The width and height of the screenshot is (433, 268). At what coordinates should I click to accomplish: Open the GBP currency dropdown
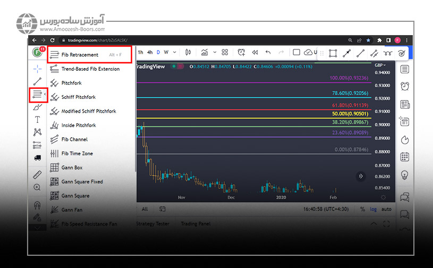(380, 65)
